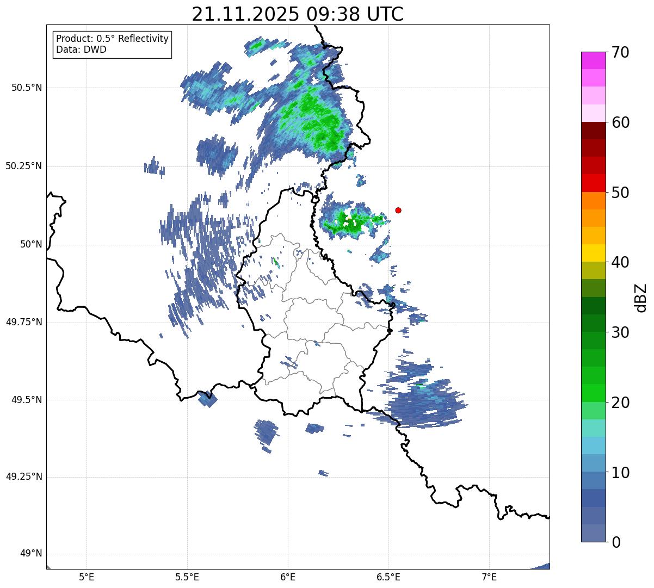The height and width of the screenshot is (588, 654).
Task: Click the 5.5°E longitude label
Action: (187, 577)
